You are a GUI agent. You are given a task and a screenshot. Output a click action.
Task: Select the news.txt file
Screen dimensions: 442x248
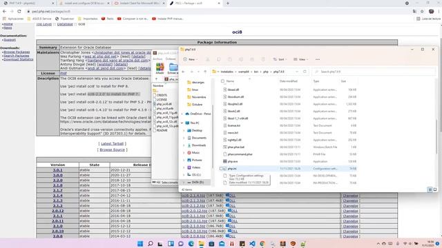tap(233, 133)
